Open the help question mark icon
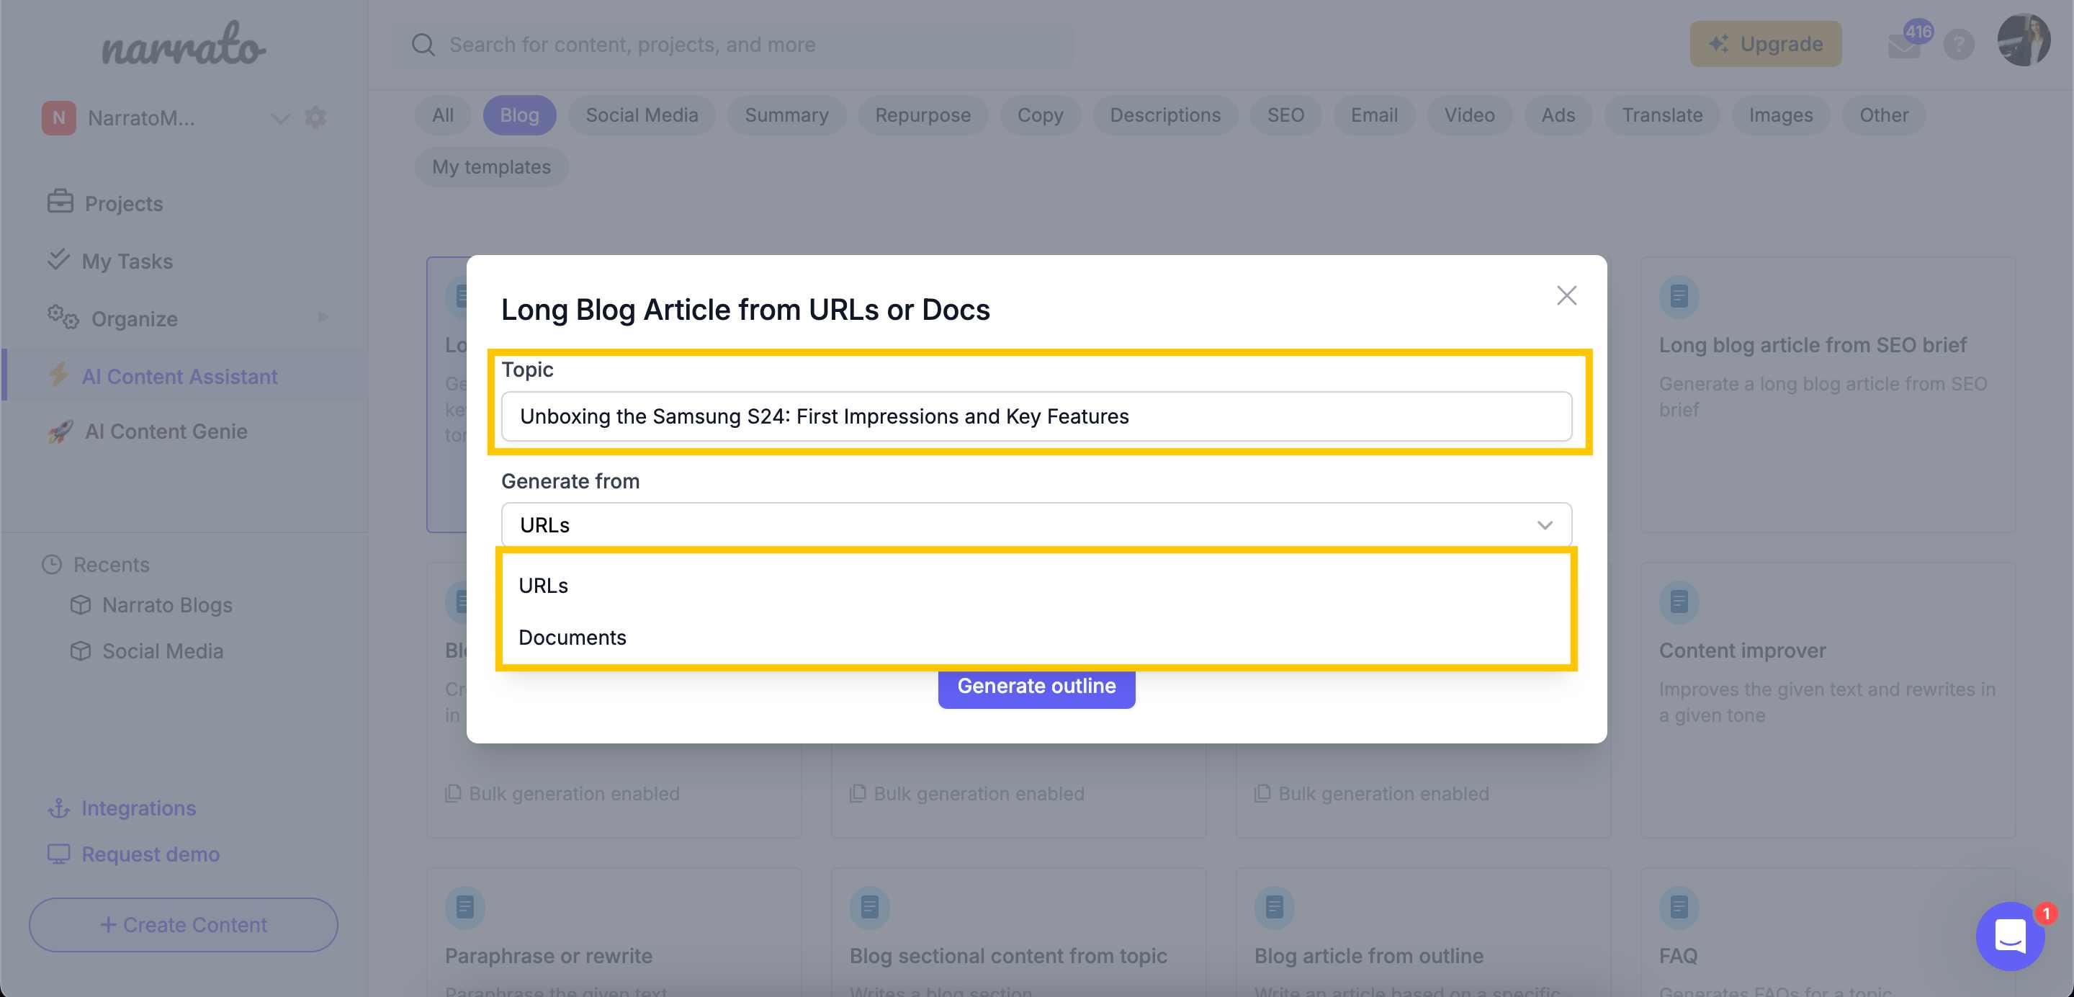This screenshot has height=997, width=2074. pyautogui.click(x=1958, y=44)
